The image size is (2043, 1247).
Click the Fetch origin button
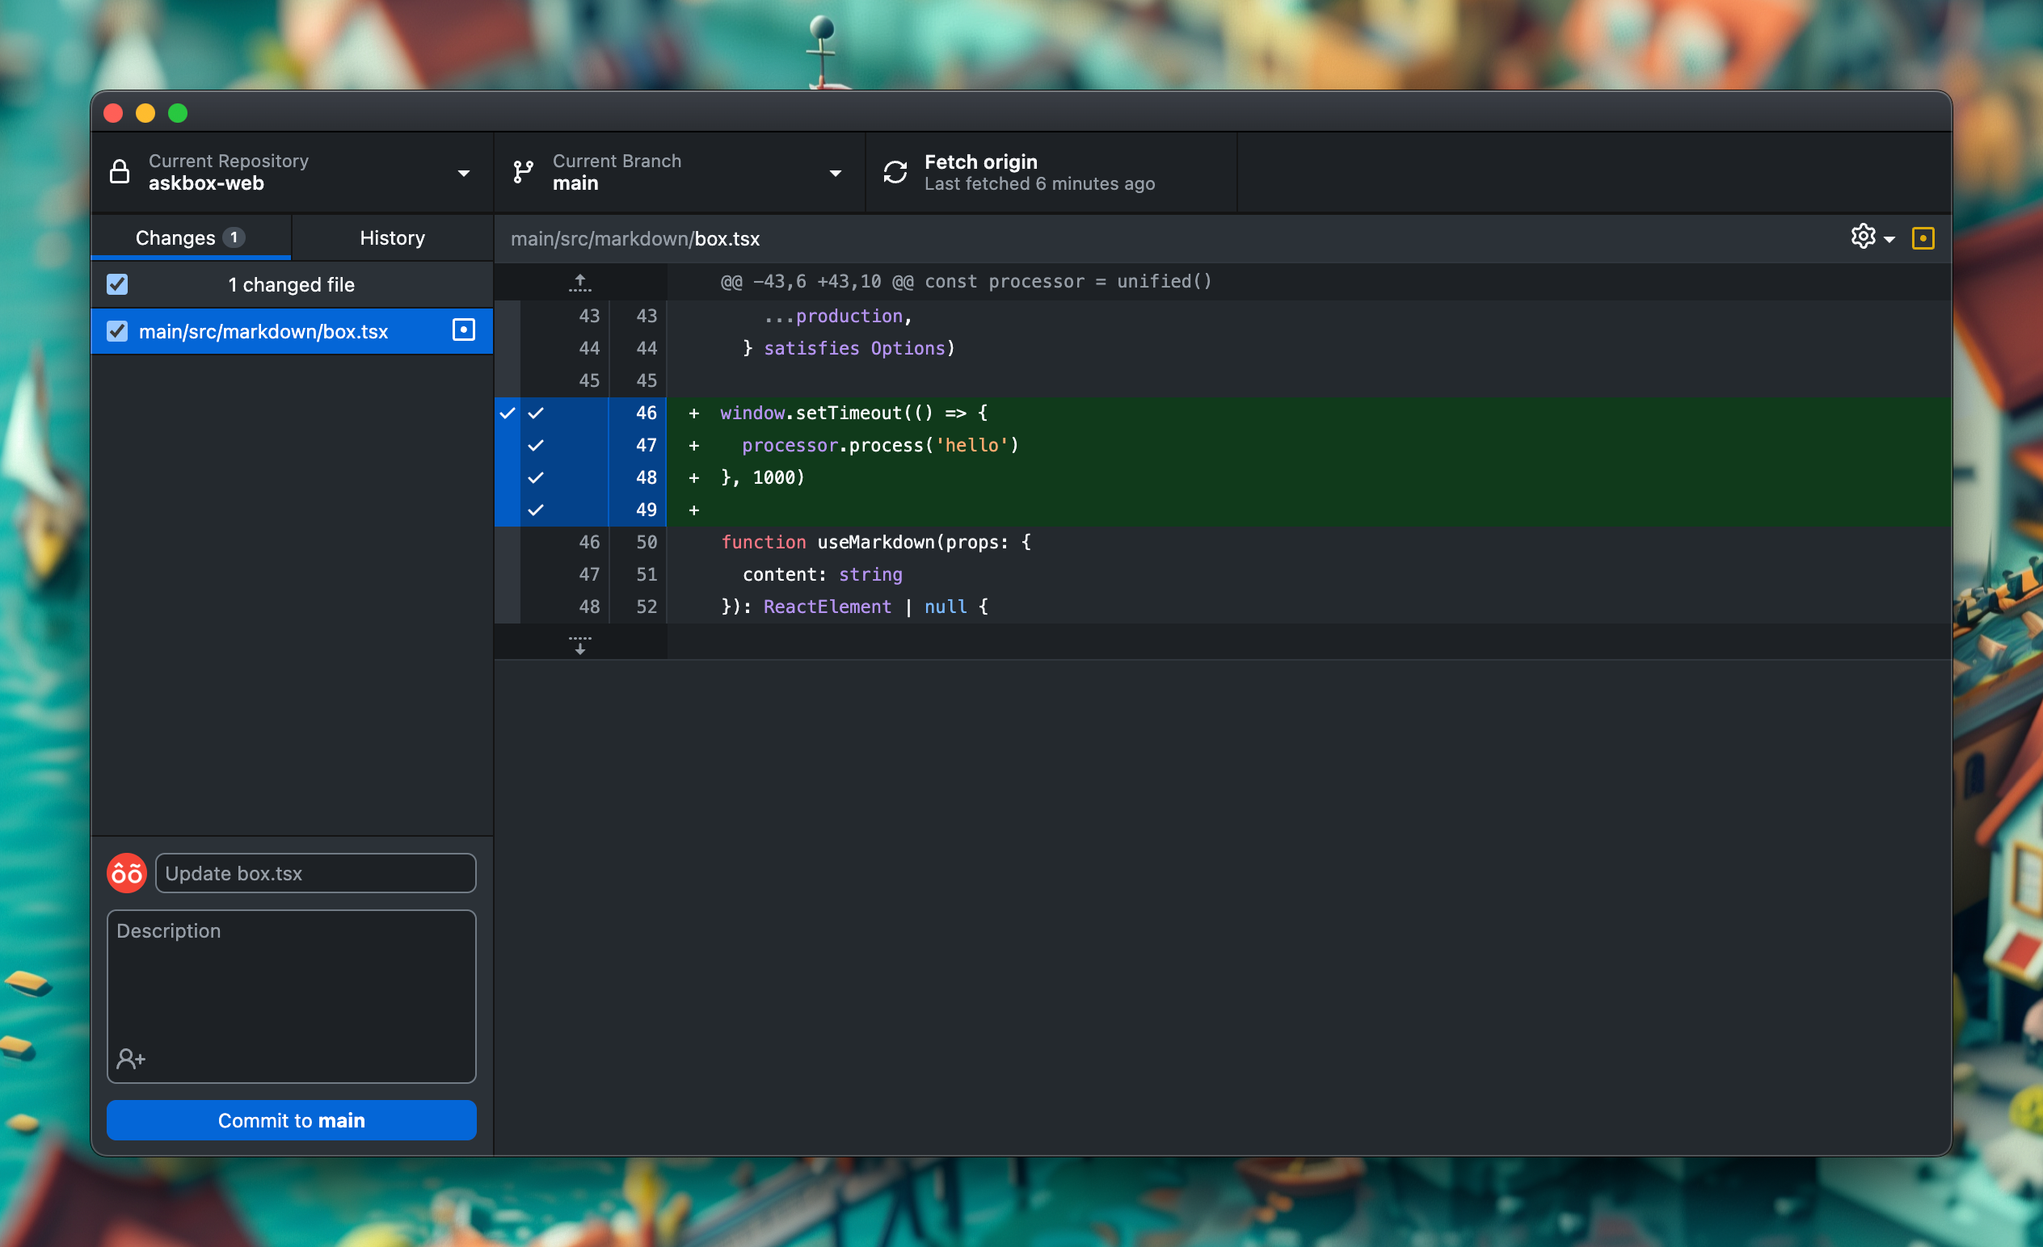point(1051,172)
